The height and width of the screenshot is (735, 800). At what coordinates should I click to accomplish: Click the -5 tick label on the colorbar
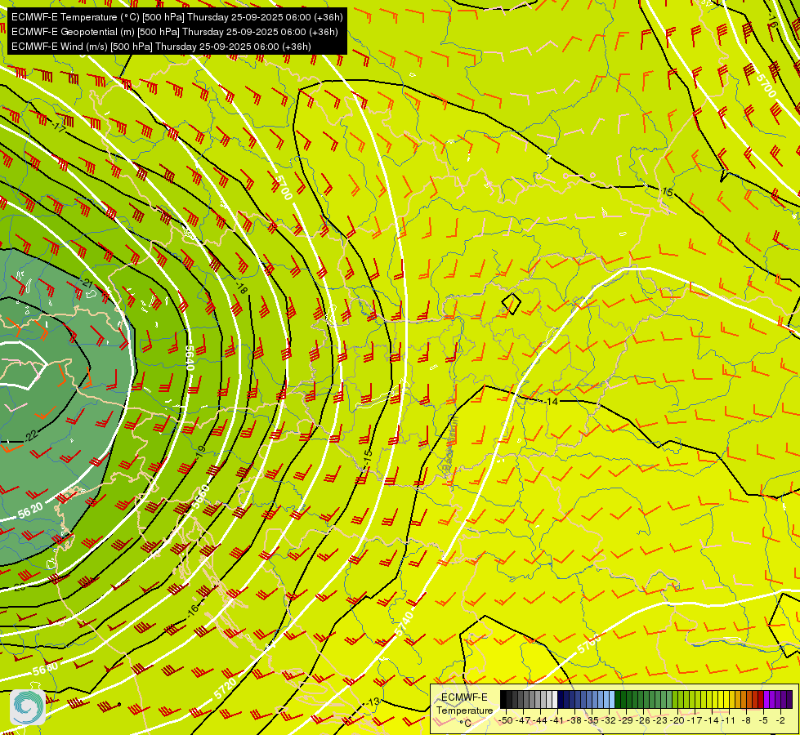click(x=764, y=720)
